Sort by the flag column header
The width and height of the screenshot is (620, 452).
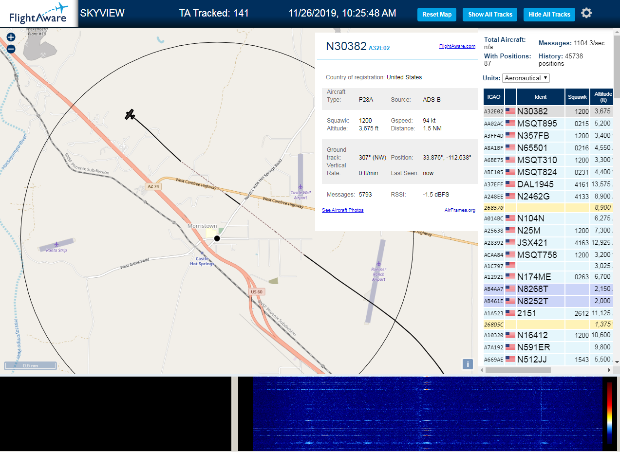(x=510, y=97)
